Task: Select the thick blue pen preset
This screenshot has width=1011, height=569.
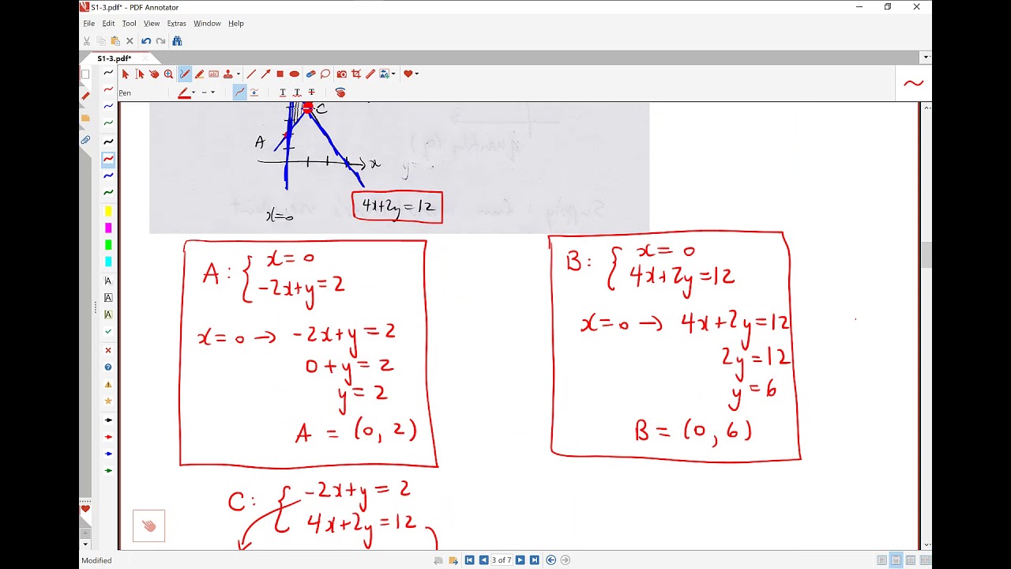Action: (108, 175)
